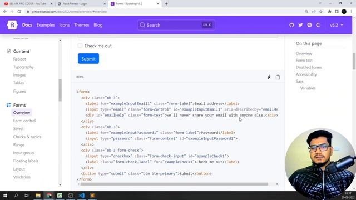The height and width of the screenshot is (200, 356).
Task: Open Slack icon in navbar
Action: point(309,25)
